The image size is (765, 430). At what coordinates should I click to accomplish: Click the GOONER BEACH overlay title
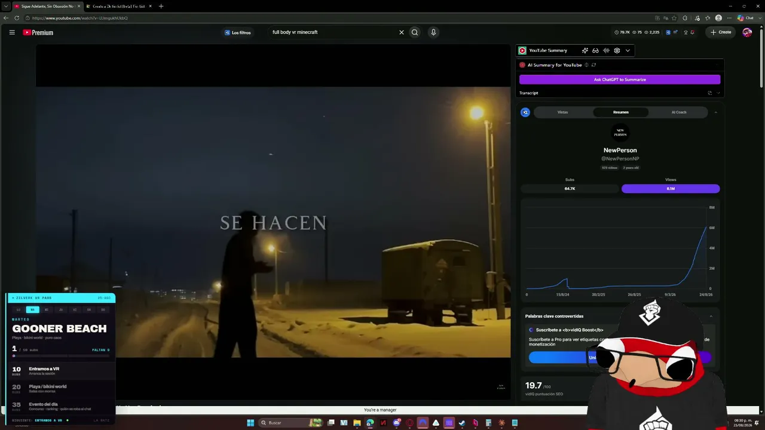tap(59, 329)
